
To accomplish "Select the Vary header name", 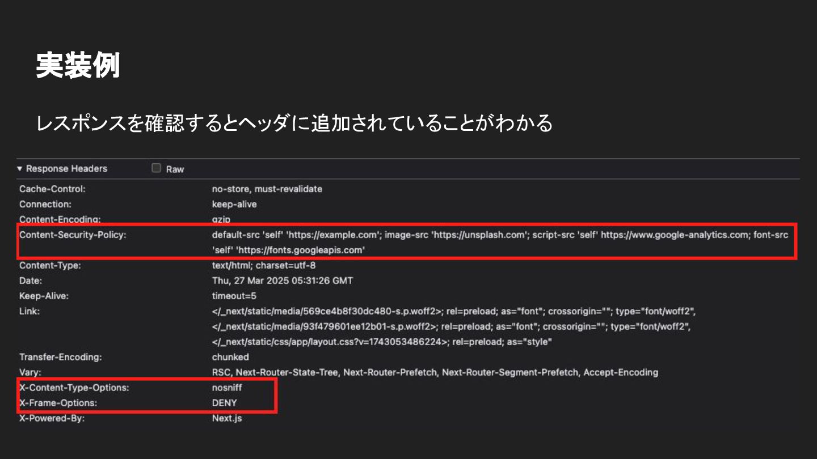I will pyautogui.click(x=30, y=372).
